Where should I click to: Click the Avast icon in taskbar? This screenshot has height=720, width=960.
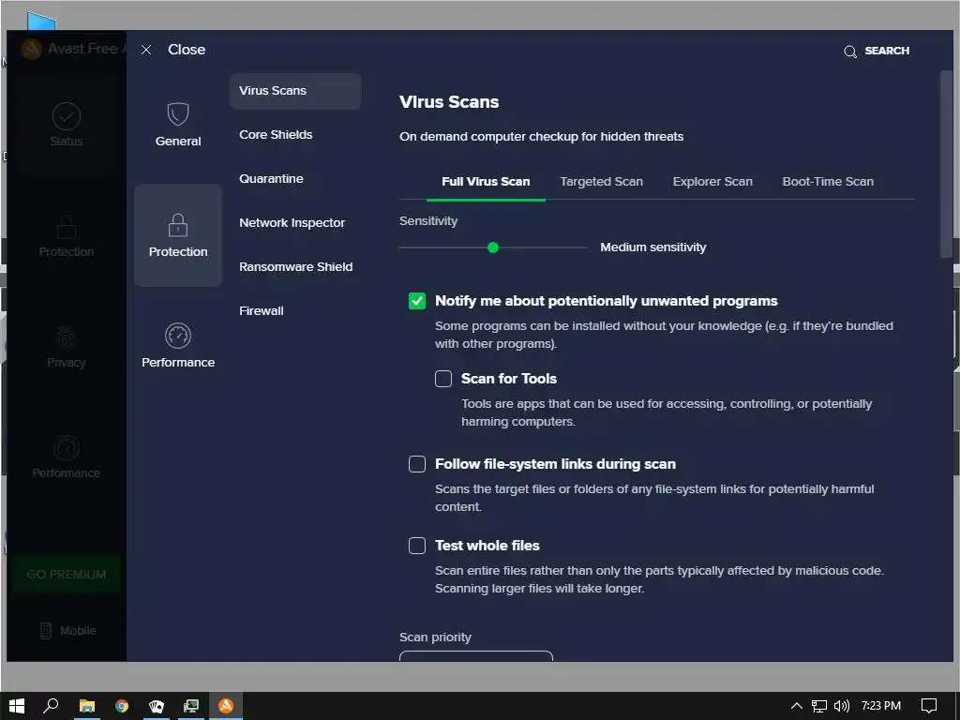226,706
